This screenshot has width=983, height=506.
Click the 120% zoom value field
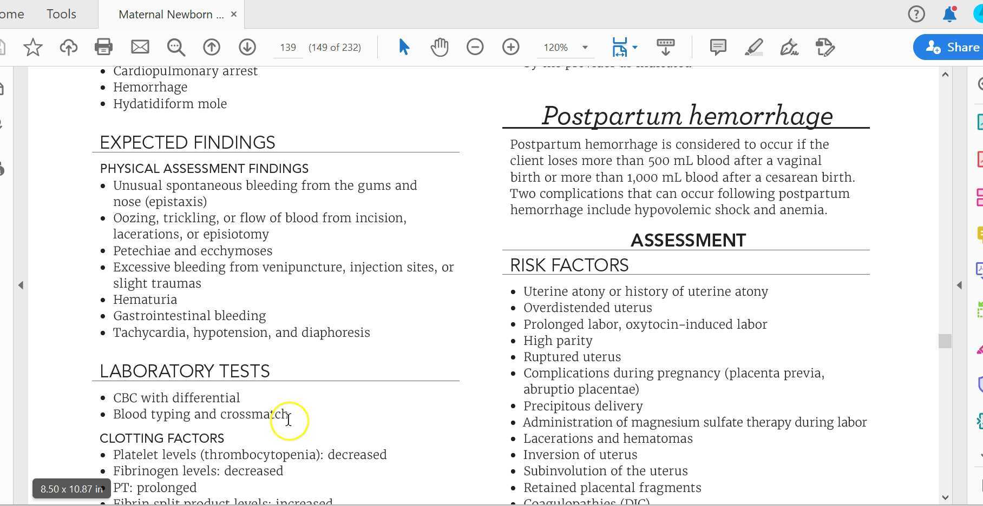click(x=556, y=48)
